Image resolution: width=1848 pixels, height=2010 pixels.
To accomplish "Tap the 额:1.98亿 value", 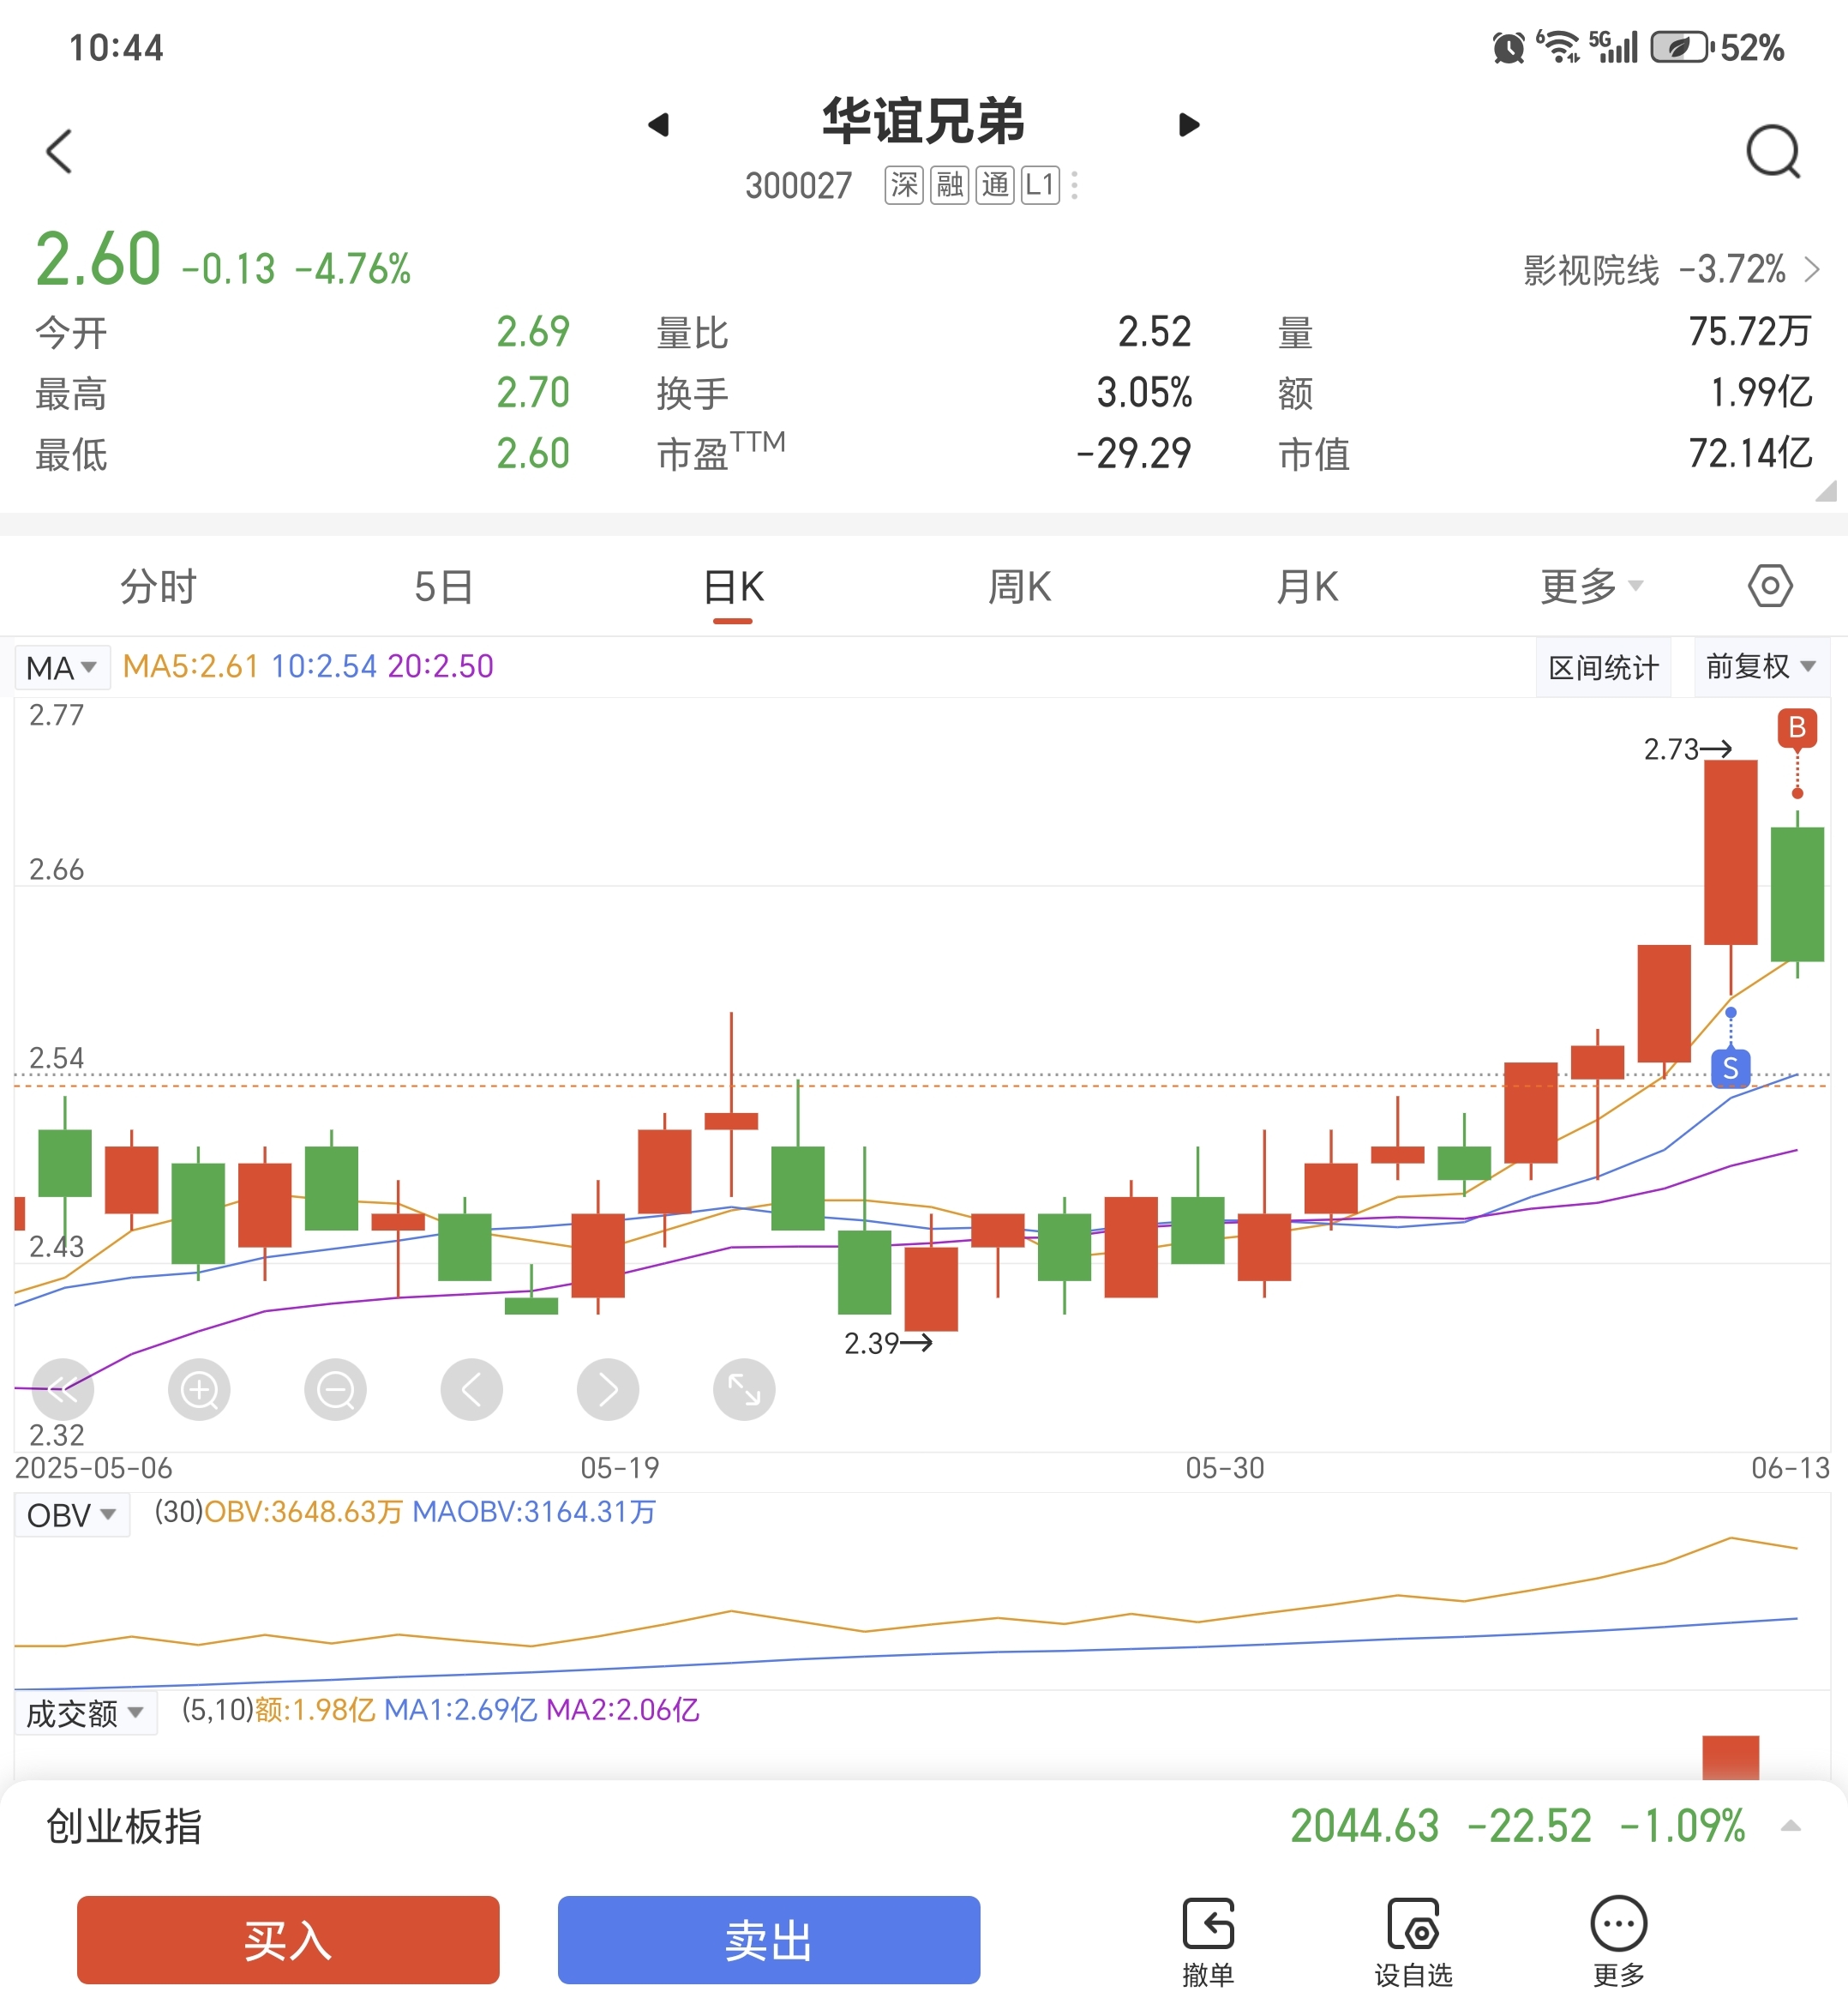I will pos(315,1710).
